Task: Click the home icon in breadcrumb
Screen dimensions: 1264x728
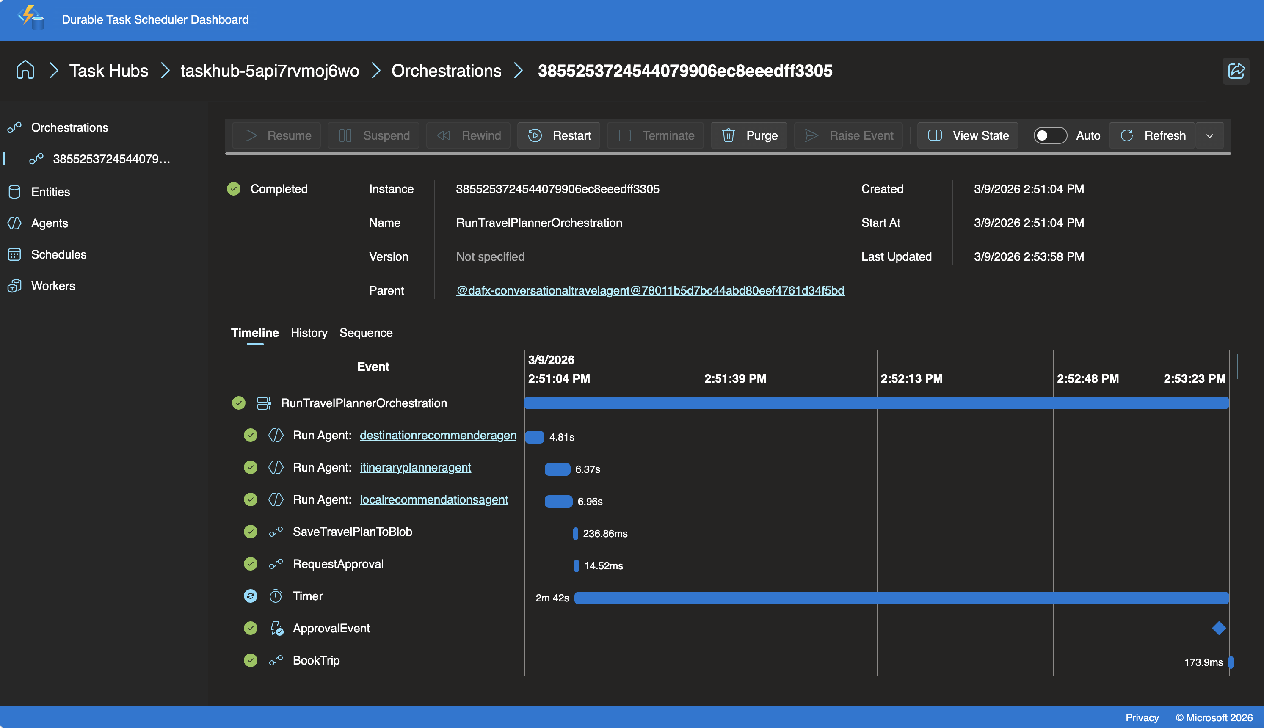Action: click(25, 71)
